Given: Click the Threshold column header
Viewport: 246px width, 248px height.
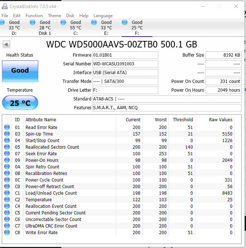Looking at the screenshot, I should pos(182,119).
